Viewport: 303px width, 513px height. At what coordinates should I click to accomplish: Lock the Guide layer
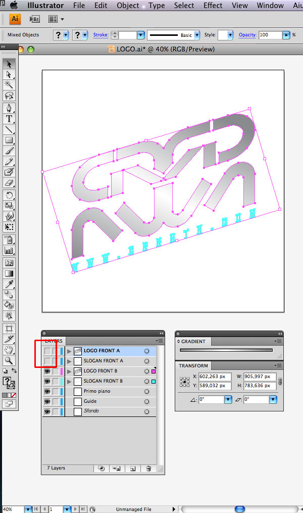pyautogui.click(x=56, y=401)
